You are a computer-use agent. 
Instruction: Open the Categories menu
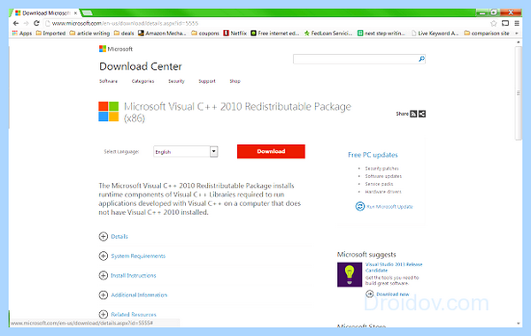click(x=142, y=81)
